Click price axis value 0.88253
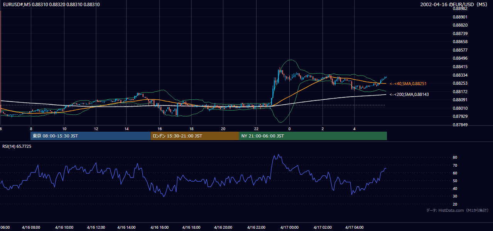The image size is (493, 231). 459,83
